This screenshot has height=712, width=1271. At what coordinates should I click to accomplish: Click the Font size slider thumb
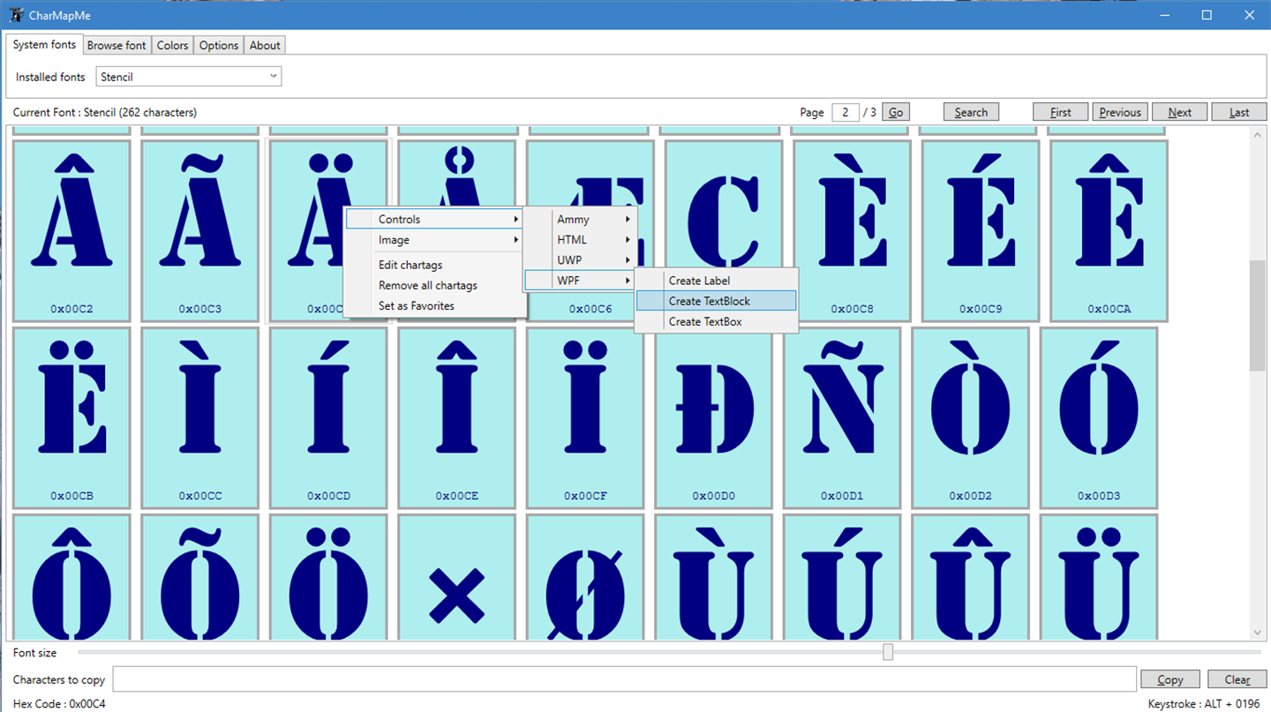(888, 652)
